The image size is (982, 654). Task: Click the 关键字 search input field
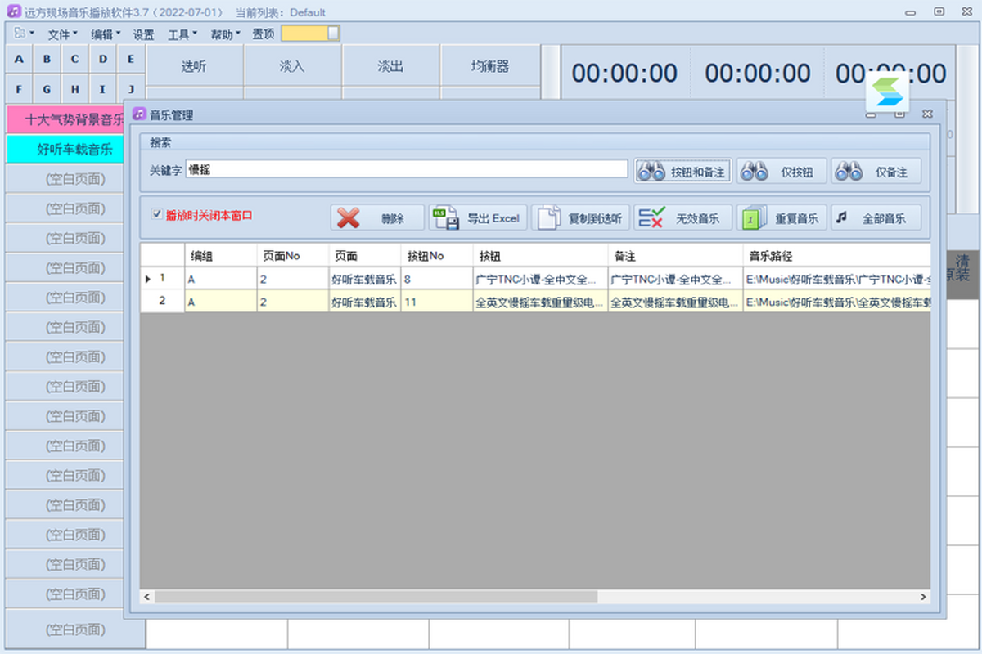[406, 169]
